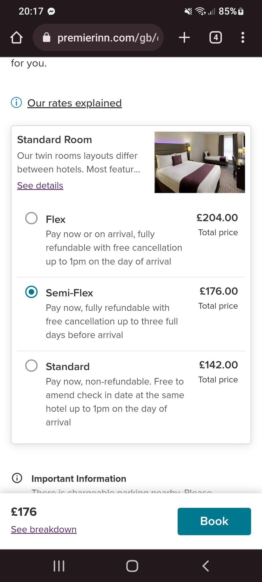Viewport: 262px width, 582px height.
Task: Tap the Important Information heading
Action: [79, 479]
